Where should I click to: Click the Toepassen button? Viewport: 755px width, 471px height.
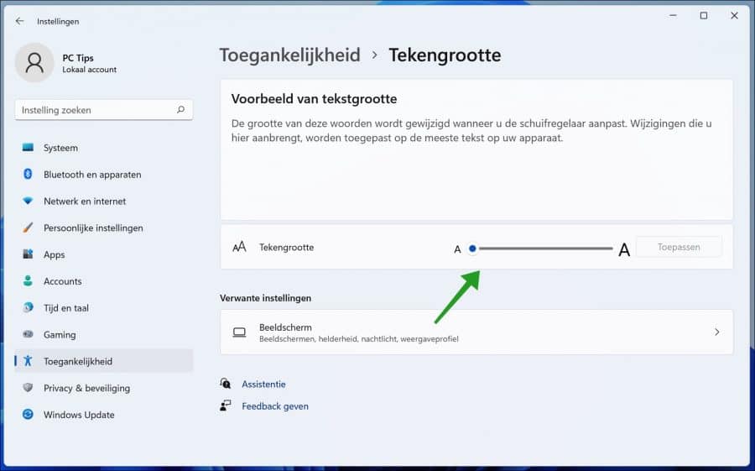point(679,247)
